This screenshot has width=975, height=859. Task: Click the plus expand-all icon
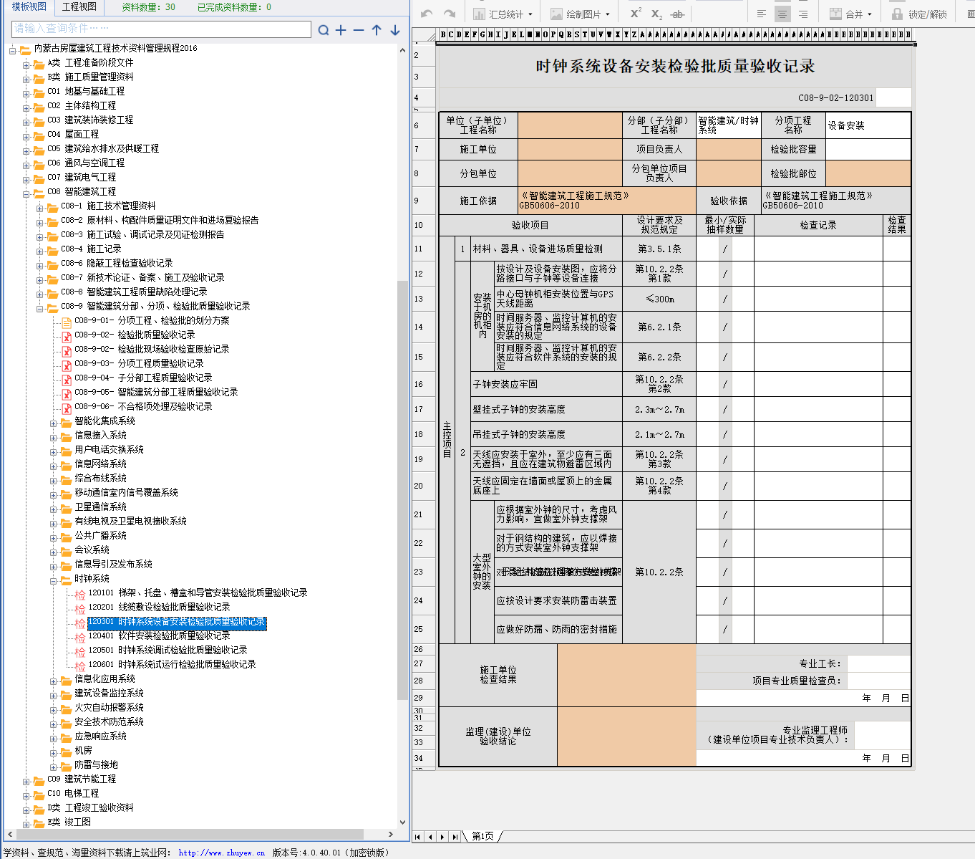(341, 29)
